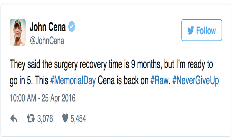Open John Cena's profile picture
The height and width of the screenshot is (139, 232).
18,32
